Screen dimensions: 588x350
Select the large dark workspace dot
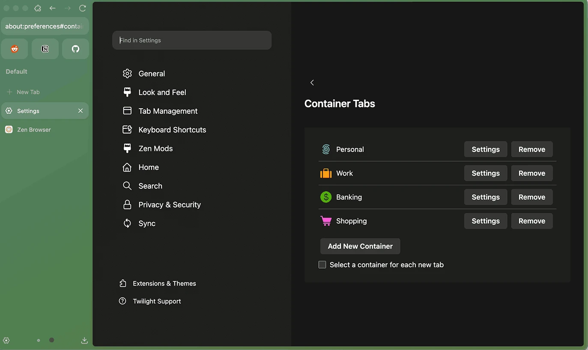pyautogui.click(x=52, y=340)
